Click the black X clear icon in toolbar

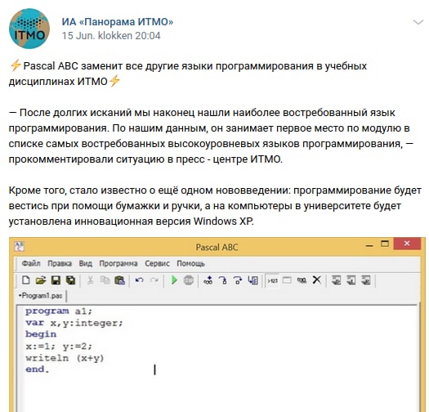(317, 280)
